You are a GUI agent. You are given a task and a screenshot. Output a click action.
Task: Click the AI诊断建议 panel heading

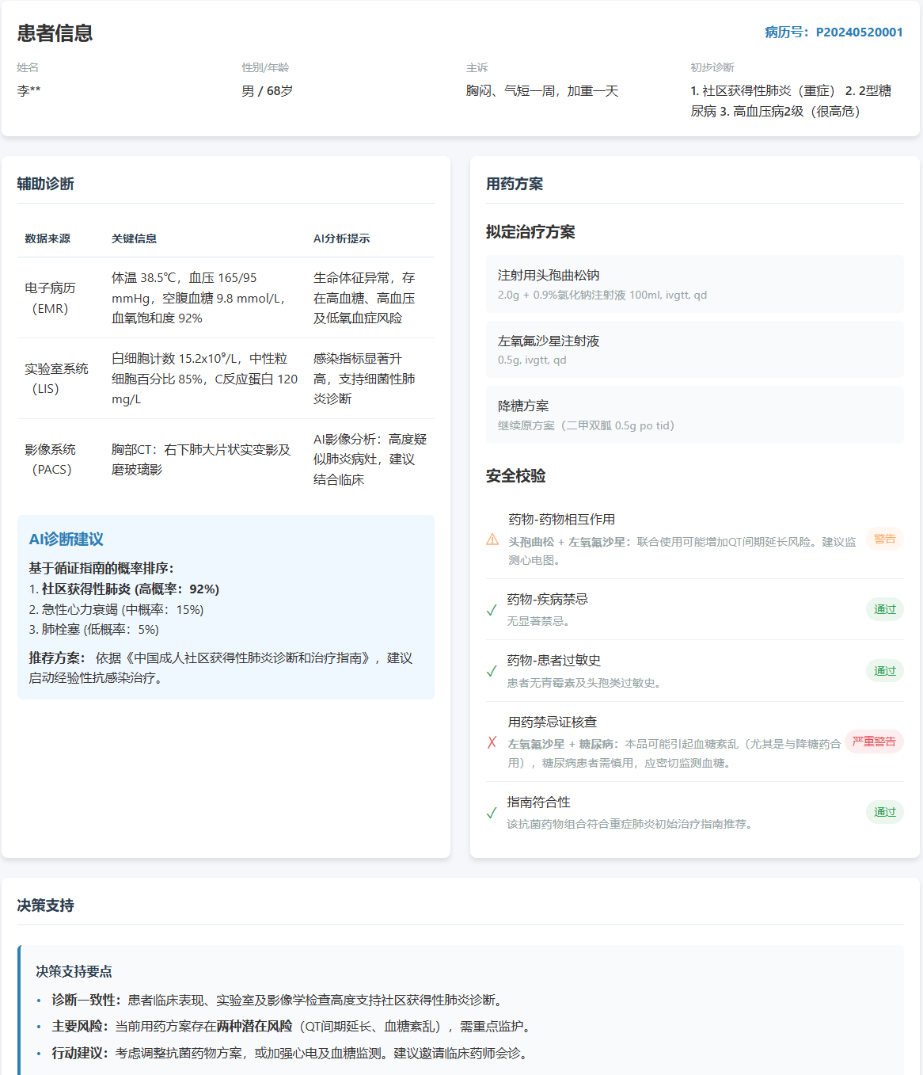click(x=66, y=539)
